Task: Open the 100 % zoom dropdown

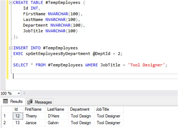Action: (19, 93)
